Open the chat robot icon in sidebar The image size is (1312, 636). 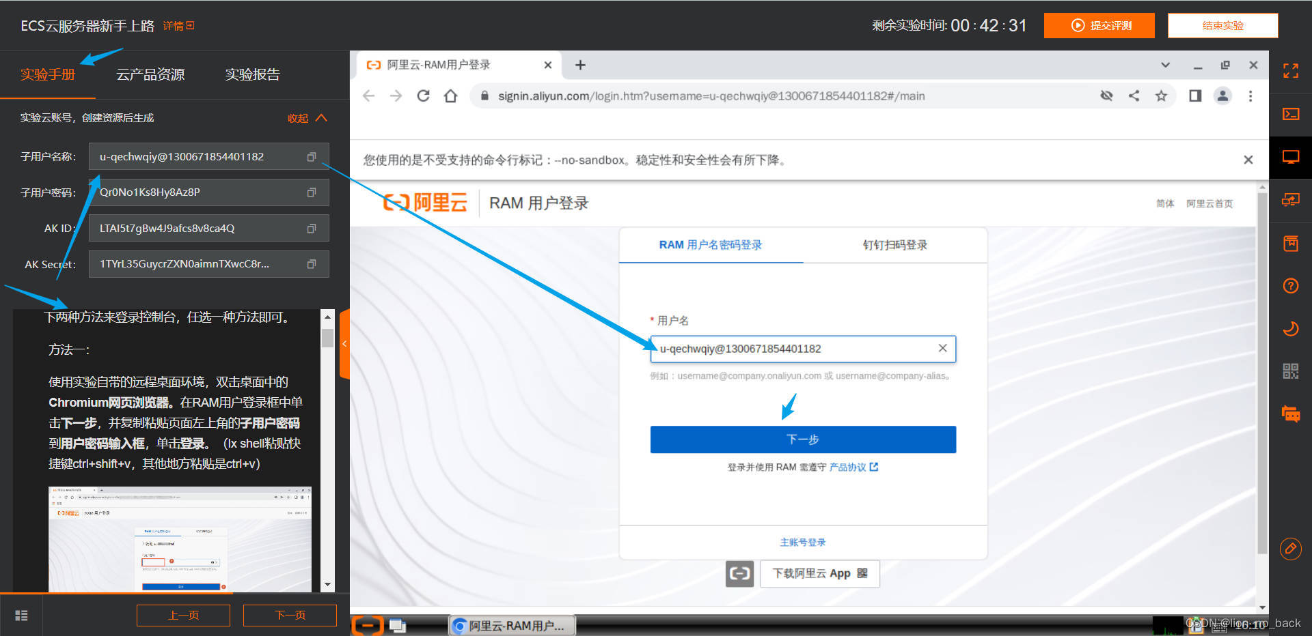[1290, 414]
